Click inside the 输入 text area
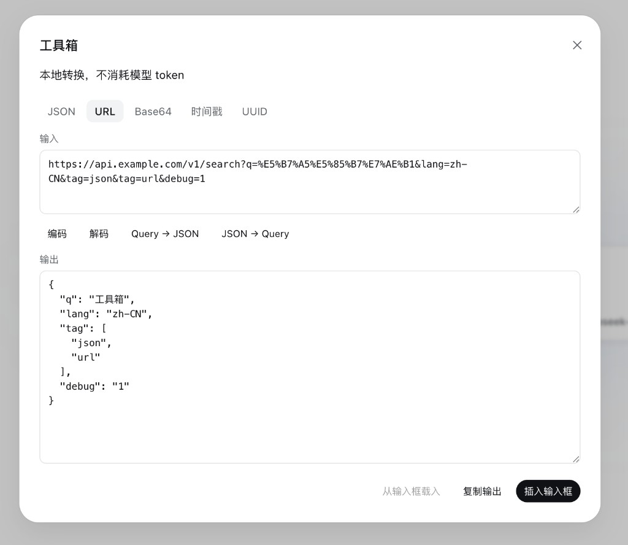Screen dimensions: 628x545 click(x=310, y=182)
